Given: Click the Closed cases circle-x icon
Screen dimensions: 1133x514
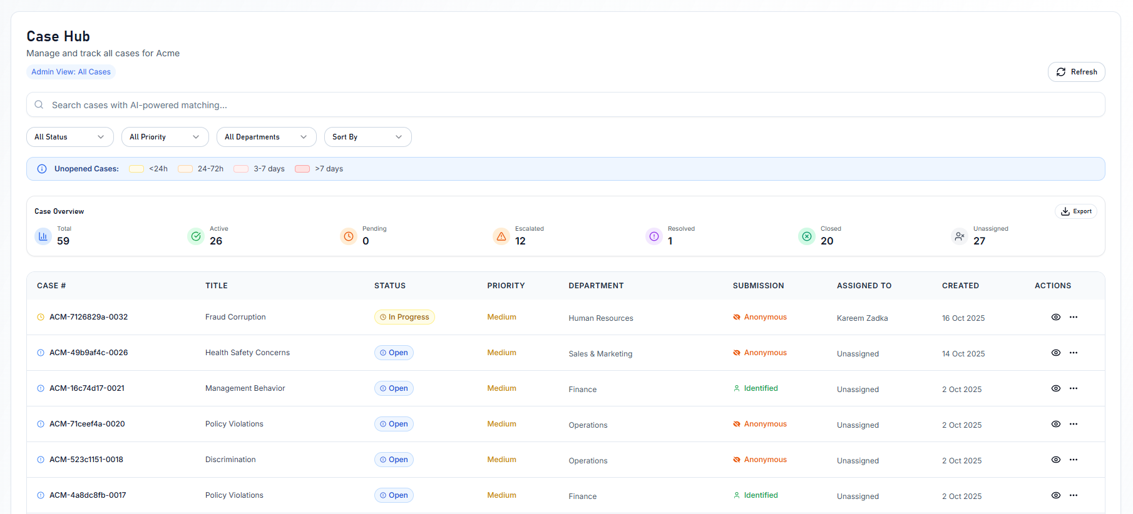Looking at the screenshot, I should (807, 236).
